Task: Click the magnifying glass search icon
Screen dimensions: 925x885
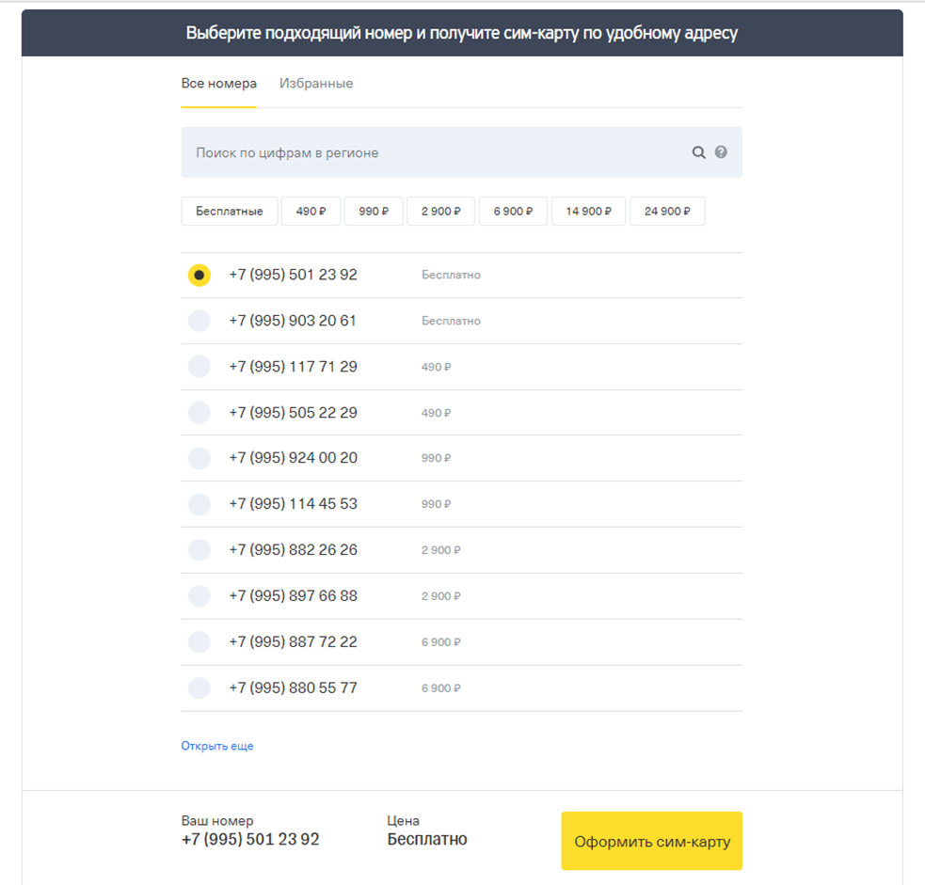Action: coord(698,152)
